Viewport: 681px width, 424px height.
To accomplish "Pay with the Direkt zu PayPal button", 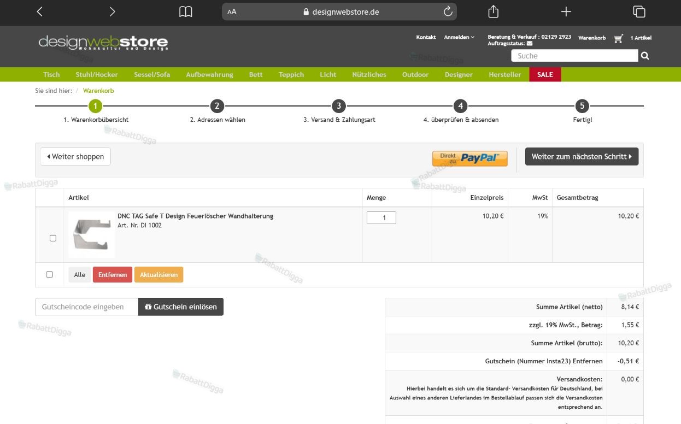I will [x=470, y=158].
